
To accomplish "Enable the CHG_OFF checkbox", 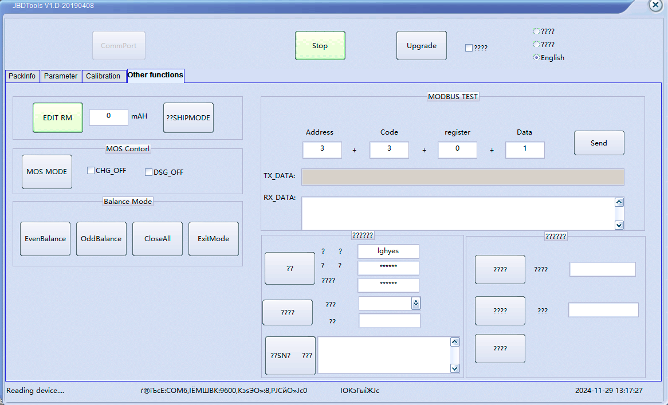I will click(91, 170).
